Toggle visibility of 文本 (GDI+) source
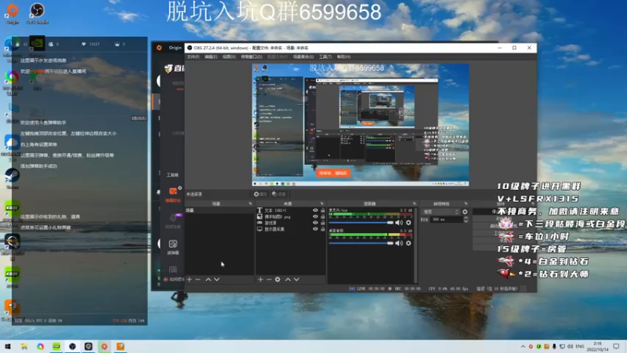 tap(315, 210)
